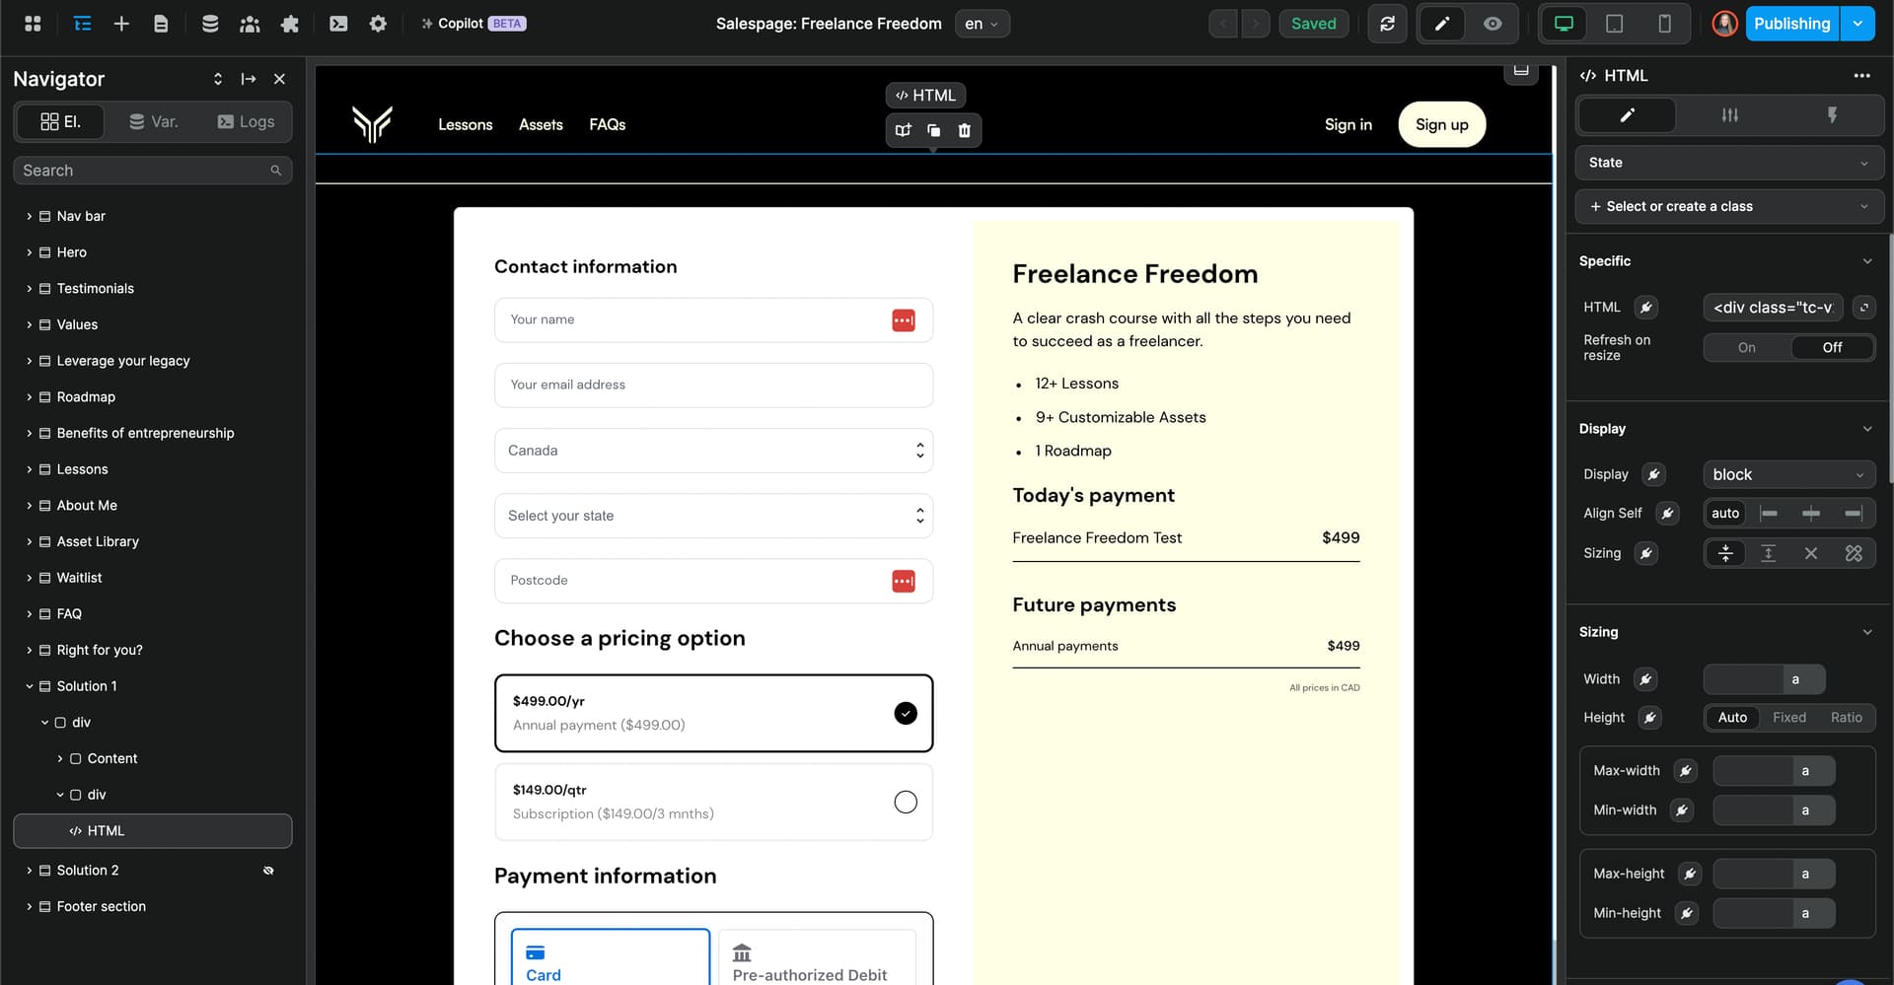This screenshot has width=1894, height=985.
Task: Collapse the Solution 1 tree item
Action: point(30,686)
